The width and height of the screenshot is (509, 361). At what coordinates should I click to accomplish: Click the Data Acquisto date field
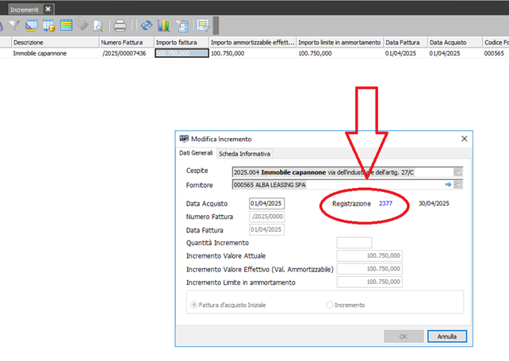point(266,203)
